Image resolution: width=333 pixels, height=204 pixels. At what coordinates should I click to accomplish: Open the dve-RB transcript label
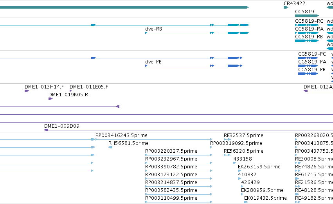tap(153, 29)
